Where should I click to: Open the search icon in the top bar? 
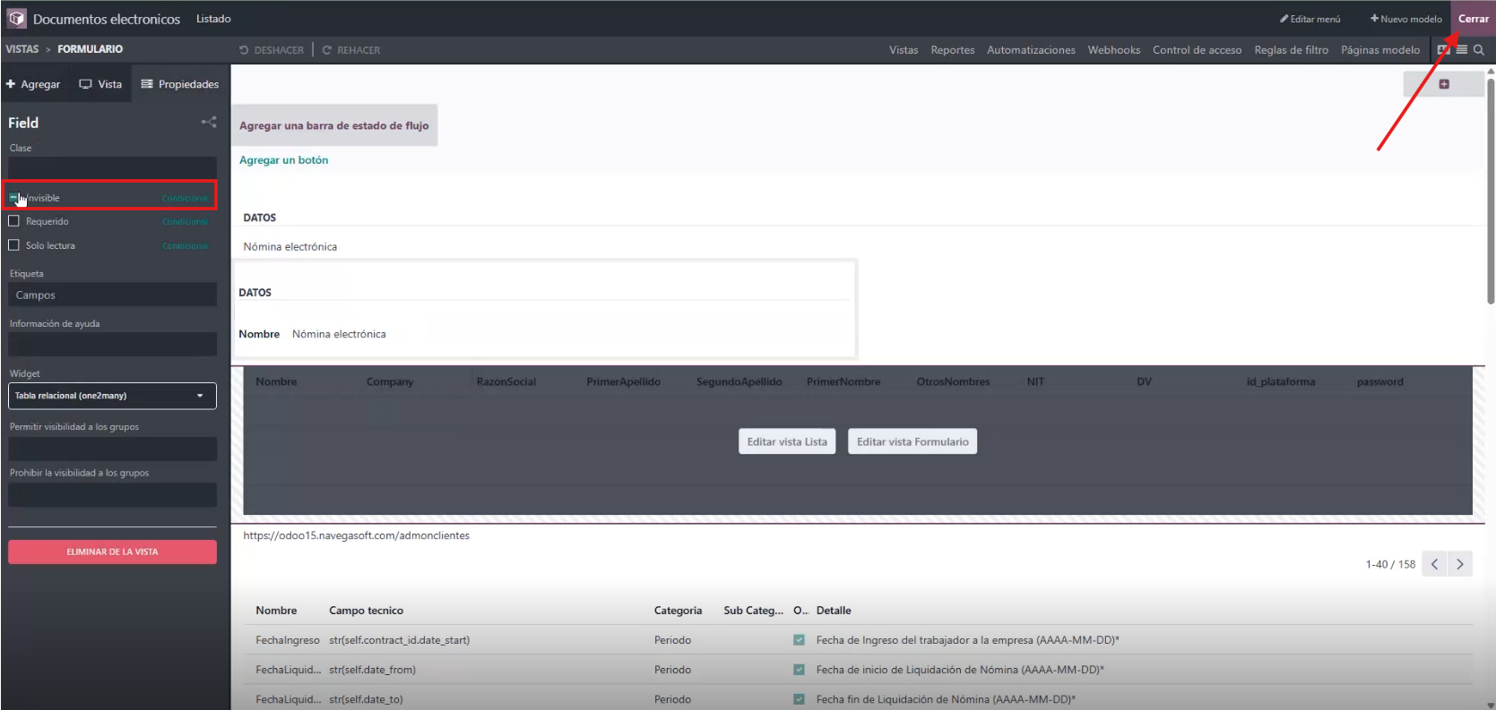coord(1479,50)
